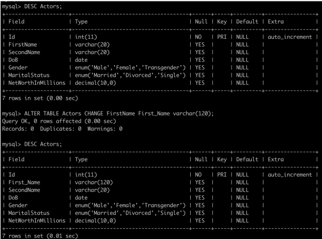Click auto_increment in the second table
Image resolution: width=322 pixels, height=239 pixels.
(290, 175)
